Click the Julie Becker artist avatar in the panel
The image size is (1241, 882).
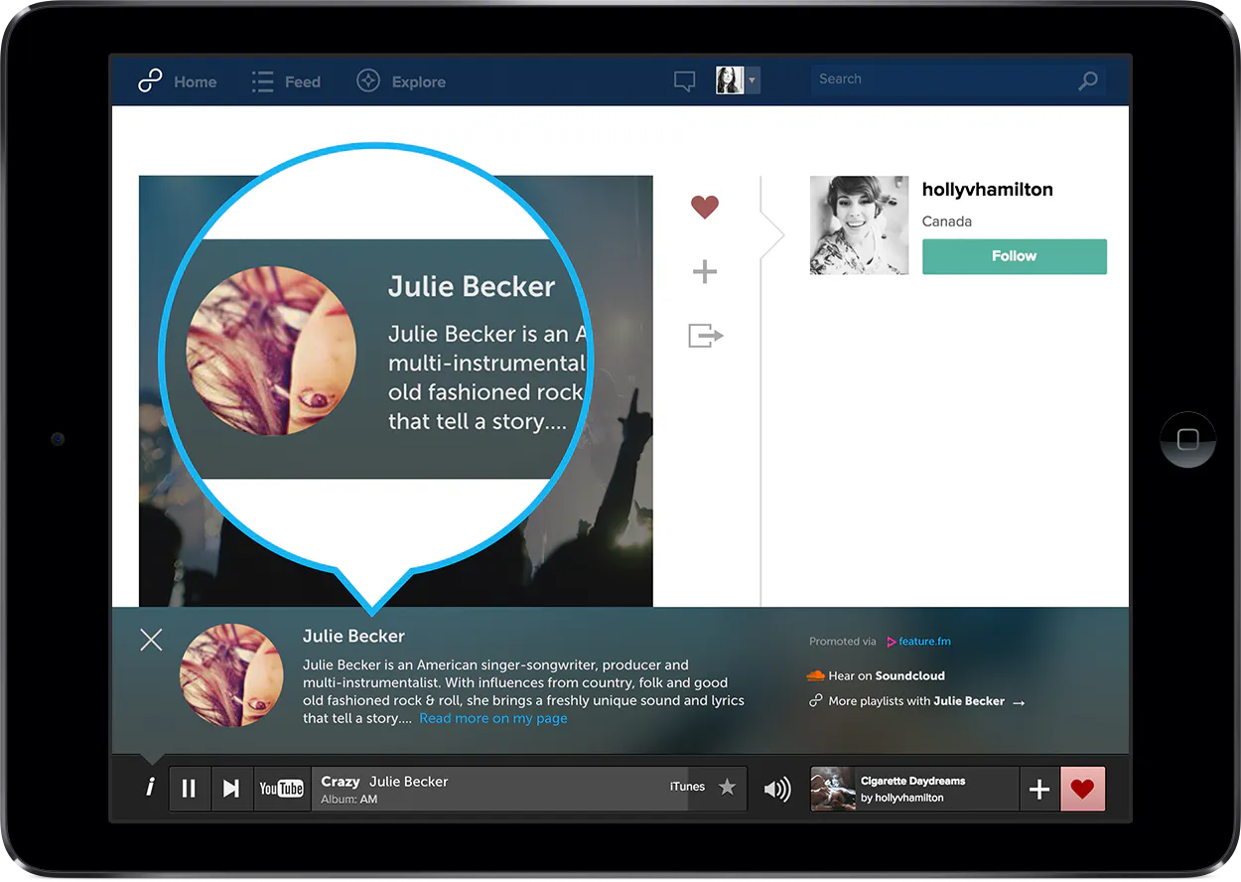[x=231, y=675]
